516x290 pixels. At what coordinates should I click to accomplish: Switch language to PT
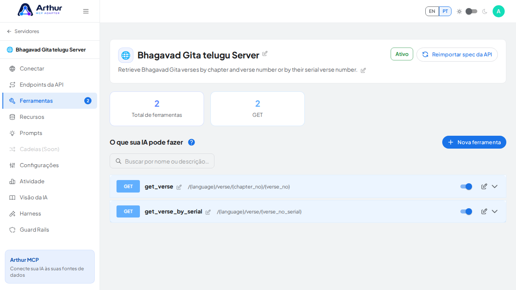point(445,11)
